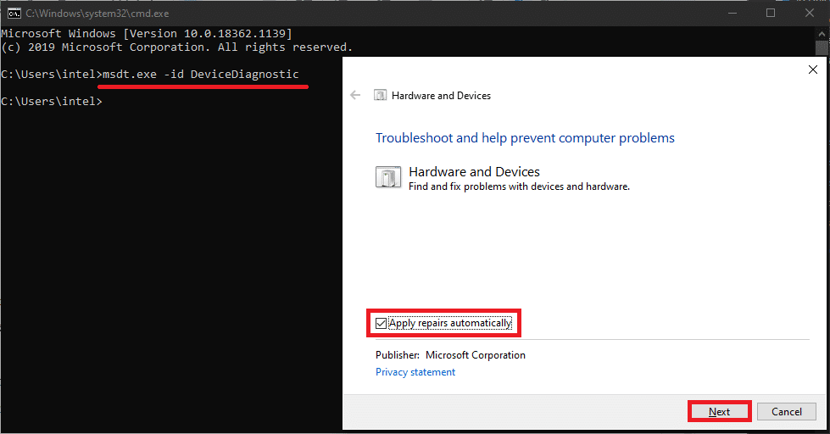Select the large Hardware and Devices troubleshooter icon

pos(387,177)
